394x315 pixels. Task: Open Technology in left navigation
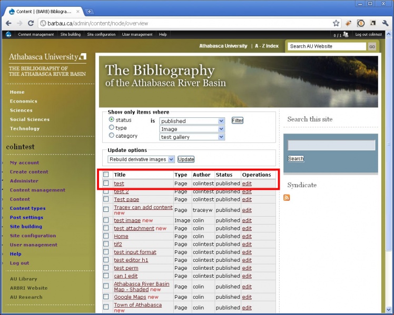[x=25, y=128]
